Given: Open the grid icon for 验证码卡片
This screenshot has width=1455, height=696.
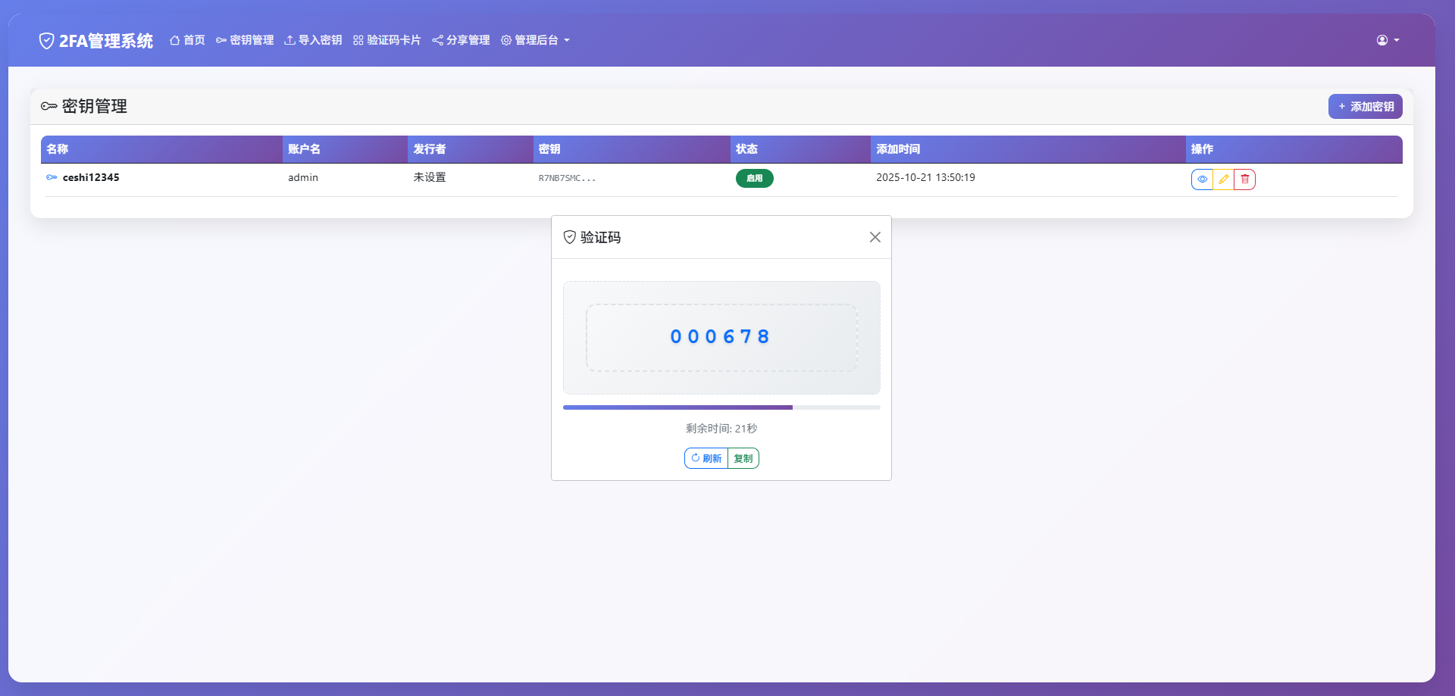Looking at the screenshot, I should coord(357,40).
